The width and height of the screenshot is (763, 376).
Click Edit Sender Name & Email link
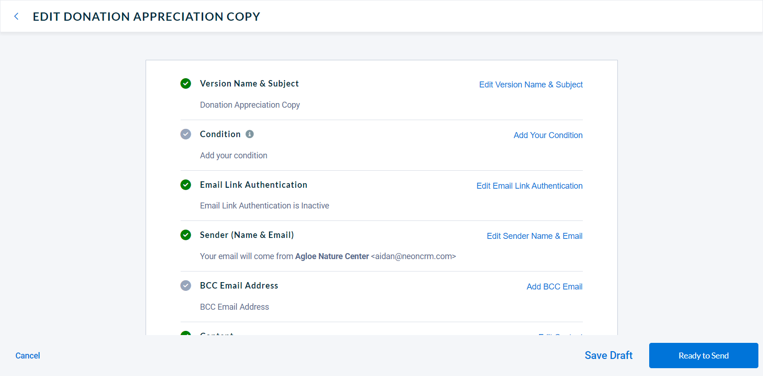pos(534,236)
